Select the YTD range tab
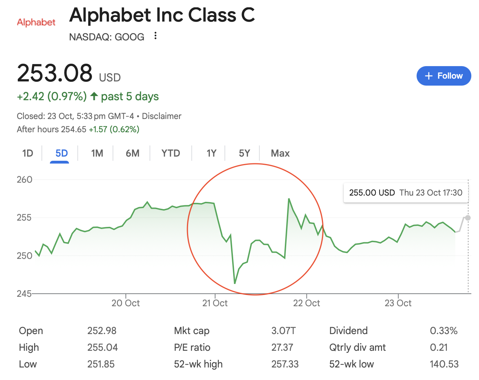The width and height of the screenshot is (479, 380). [x=170, y=153]
